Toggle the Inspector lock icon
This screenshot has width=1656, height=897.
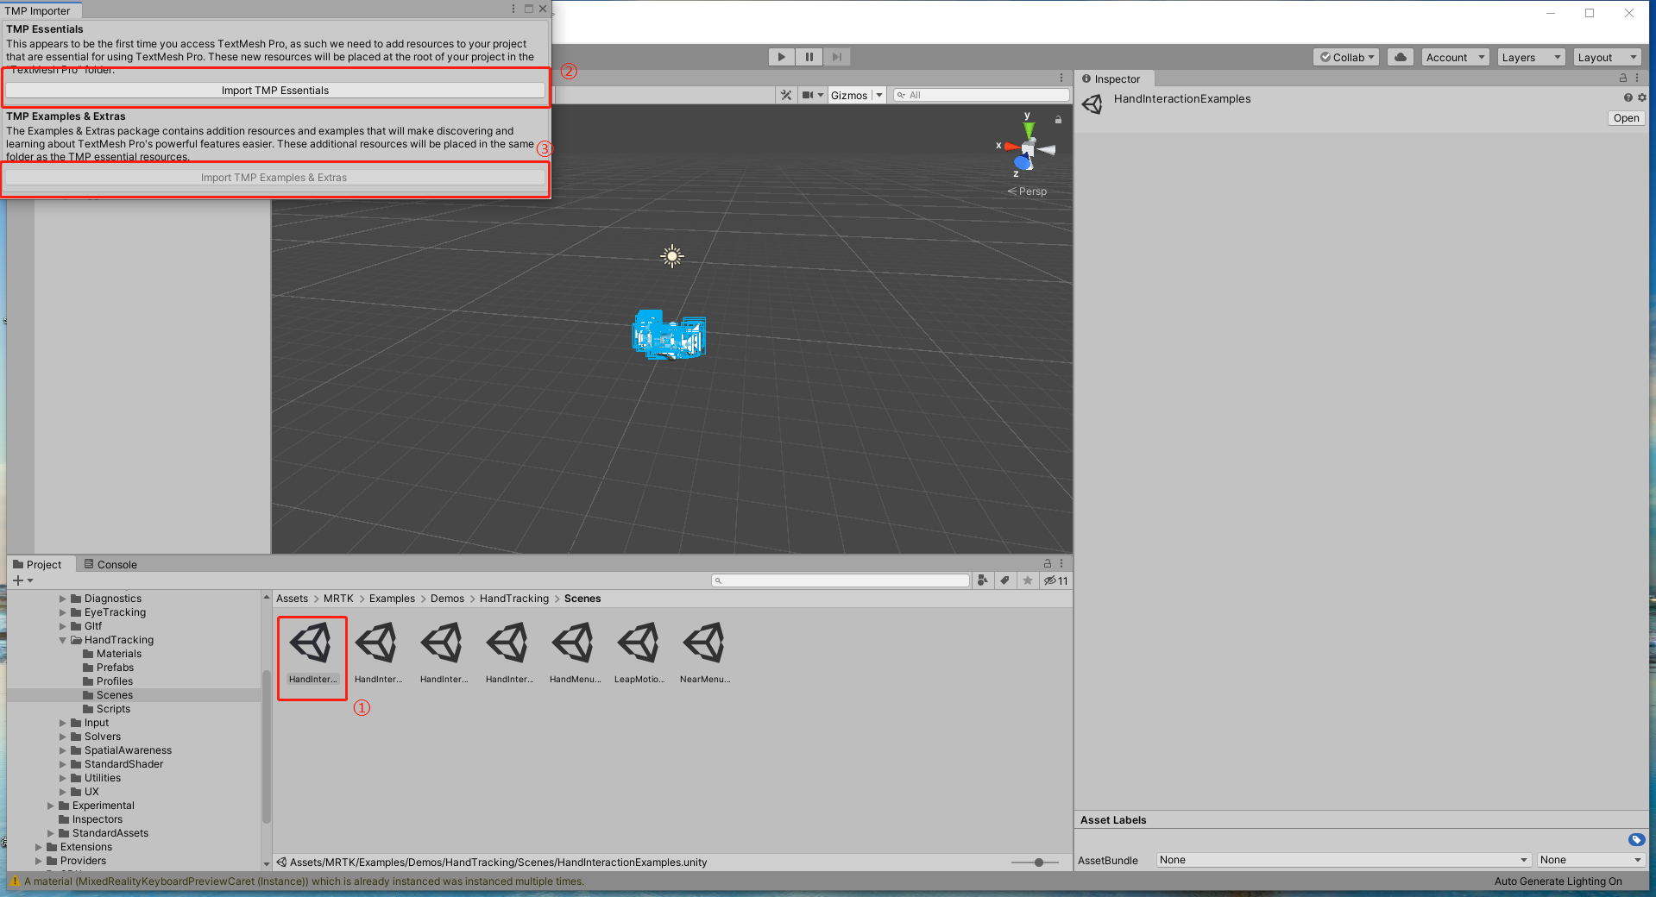[1623, 78]
